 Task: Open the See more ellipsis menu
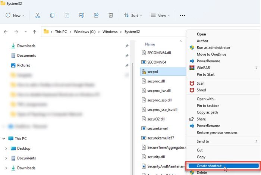182,16
